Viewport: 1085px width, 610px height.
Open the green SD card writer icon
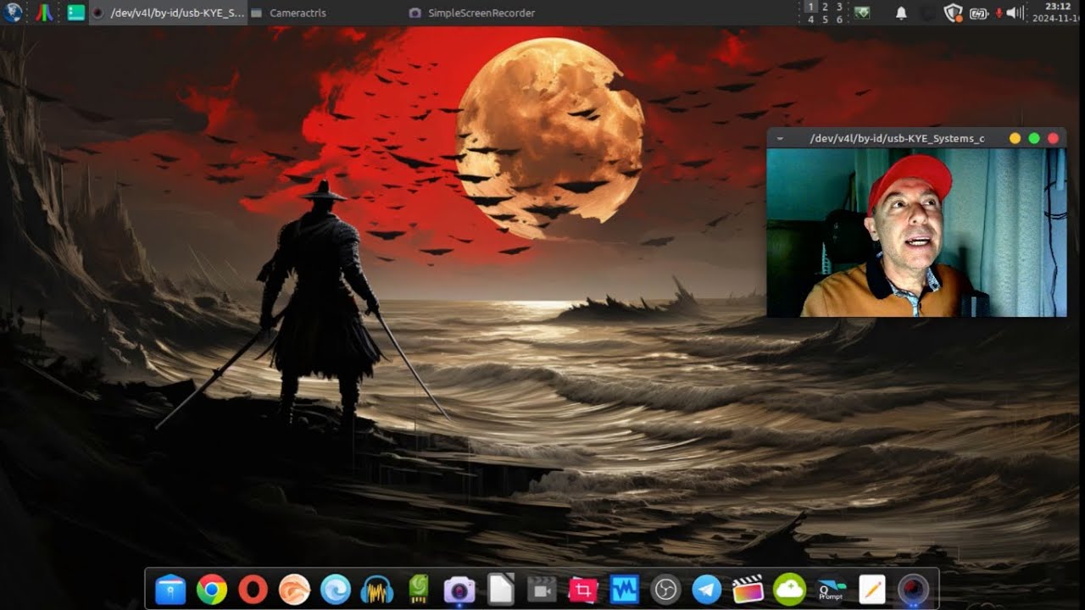[x=418, y=589]
